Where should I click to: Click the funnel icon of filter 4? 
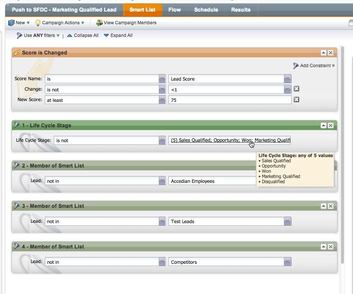tap(17, 246)
